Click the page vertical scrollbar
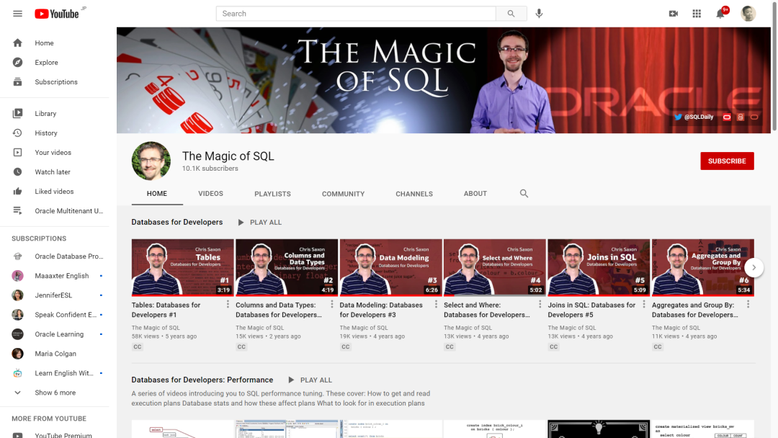This screenshot has height=438, width=778. pos(774,66)
